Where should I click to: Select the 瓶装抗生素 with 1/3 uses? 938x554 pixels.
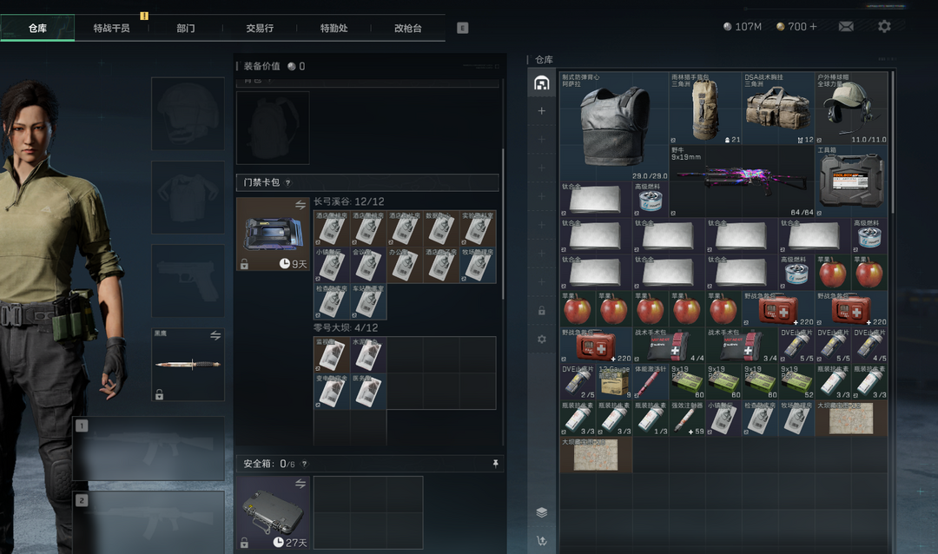click(651, 419)
